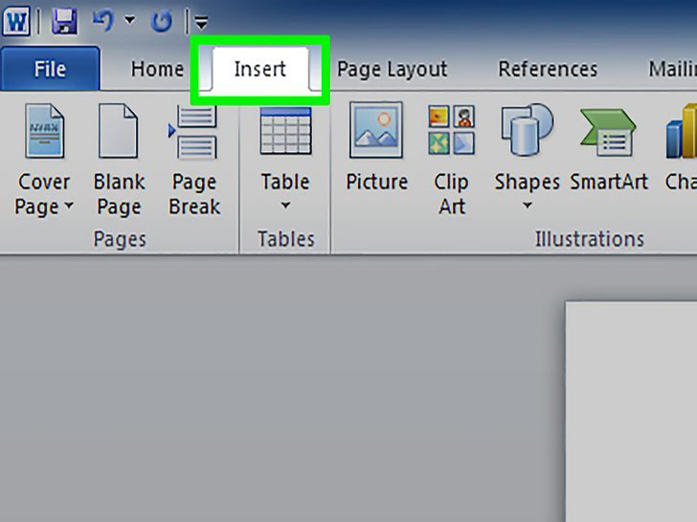Click the Shapes icon
Screen dimensions: 697x522
click(x=528, y=130)
